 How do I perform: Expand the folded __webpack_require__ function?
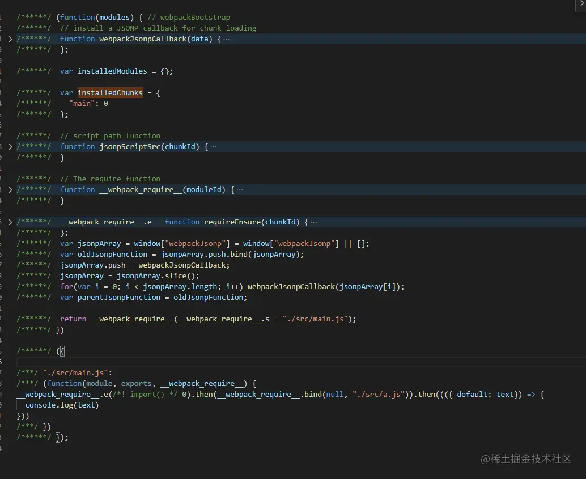[x=10, y=189]
